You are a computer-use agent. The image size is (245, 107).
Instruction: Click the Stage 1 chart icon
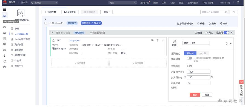coord(175,41)
